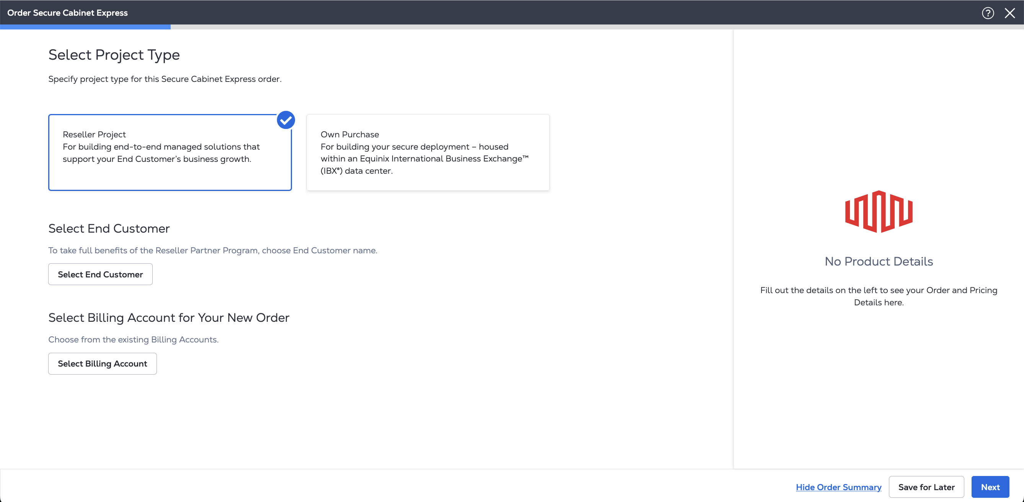Proceed with the Next button
Screen dimensions: 1024x502
pyautogui.click(x=990, y=487)
